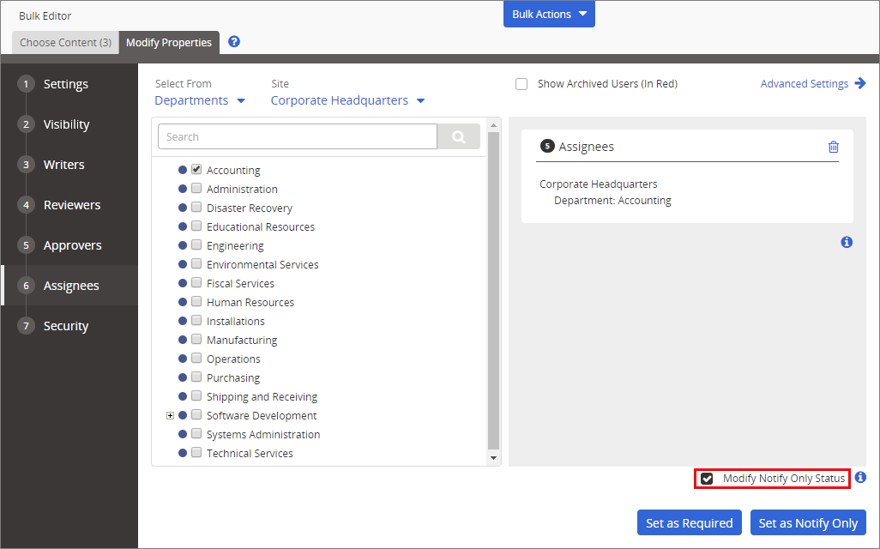Tick the Fiscal Services checkbox
Viewport: 880px width, 549px height.
pos(196,282)
